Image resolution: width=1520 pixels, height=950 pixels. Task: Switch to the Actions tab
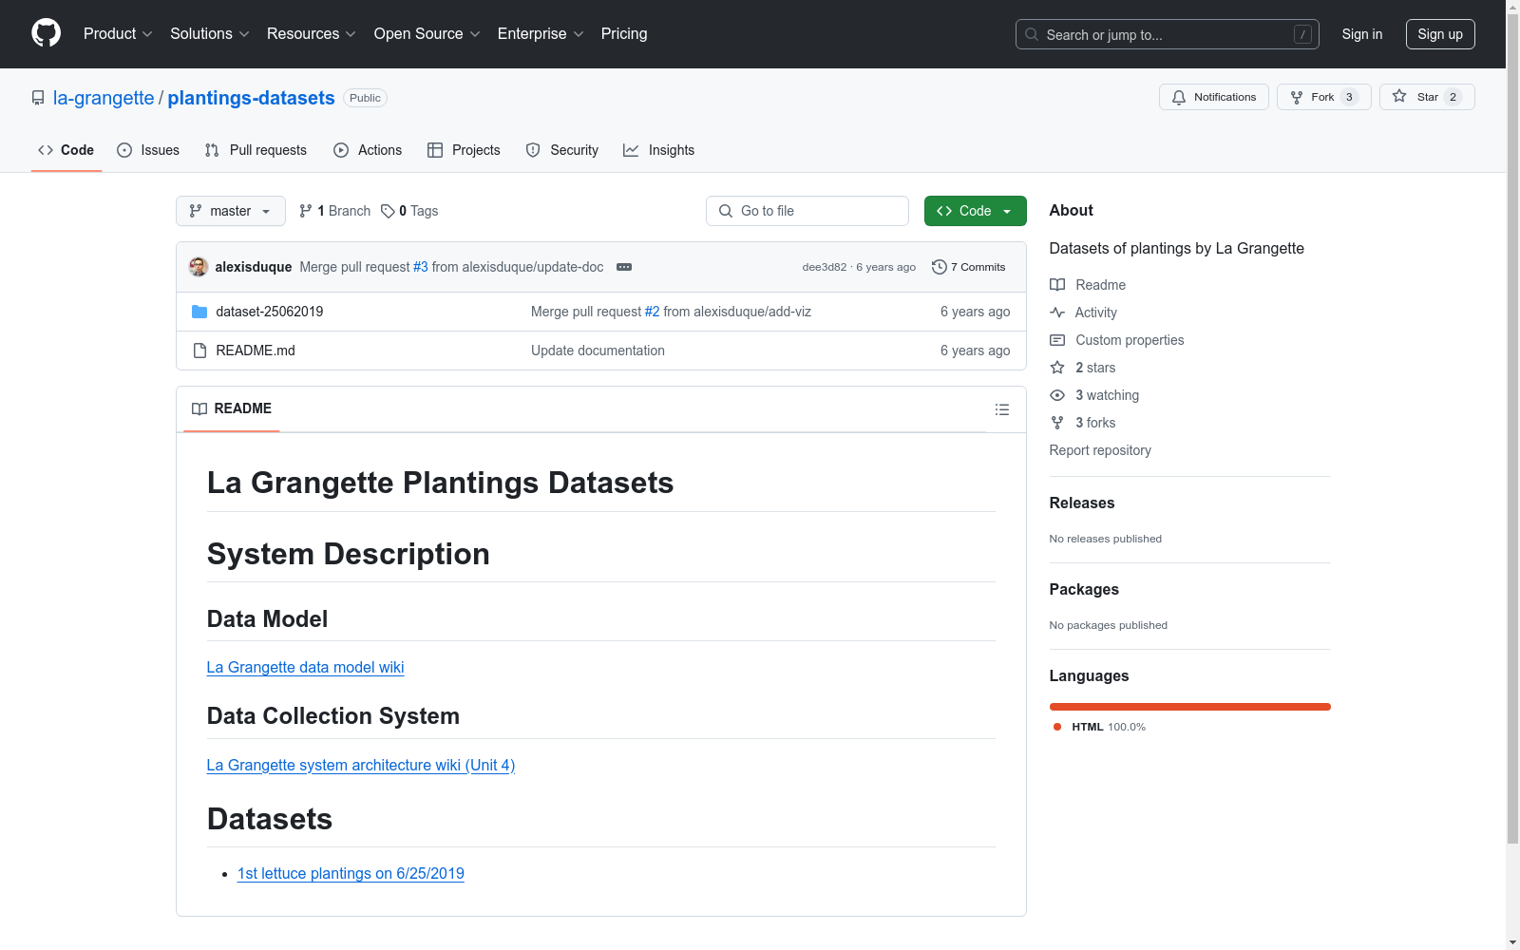pyautogui.click(x=368, y=150)
